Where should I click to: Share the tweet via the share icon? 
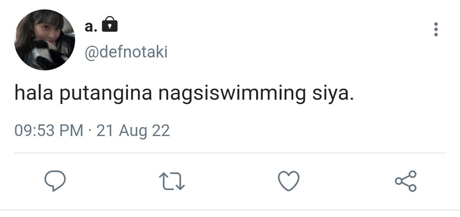406,181
